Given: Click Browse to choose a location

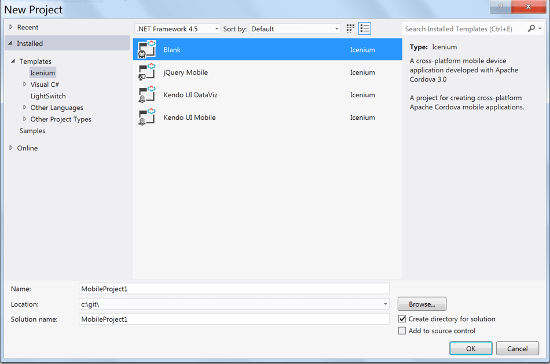Looking at the screenshot, I should [x=422, y=304].
